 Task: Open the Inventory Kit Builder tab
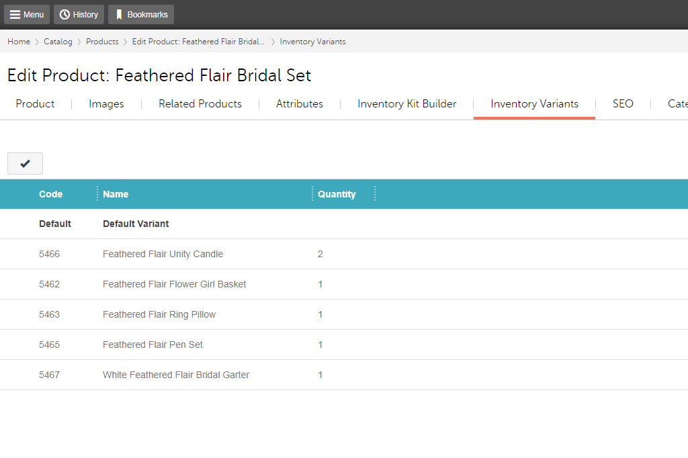click(406, 104)
